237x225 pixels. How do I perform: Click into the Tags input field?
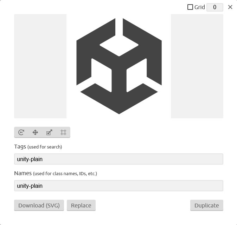[118, 159]
